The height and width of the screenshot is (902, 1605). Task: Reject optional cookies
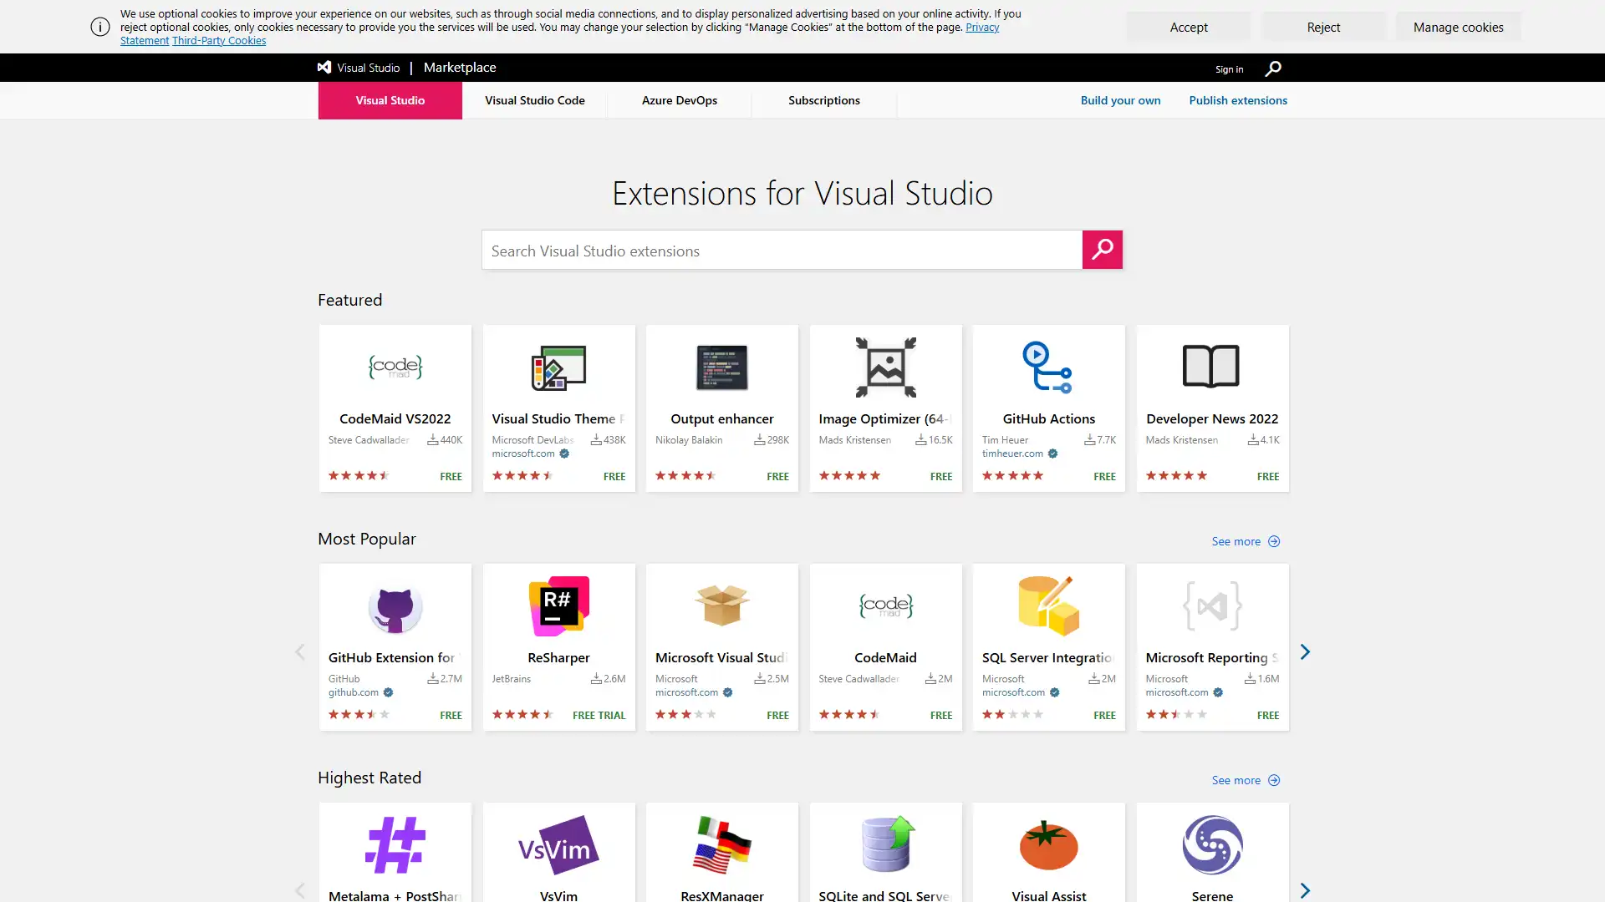point(1323,27)
